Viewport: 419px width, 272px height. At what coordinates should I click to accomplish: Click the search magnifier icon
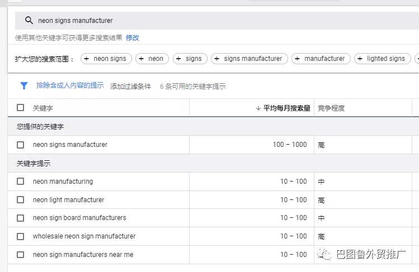click(x=29, y=20)
